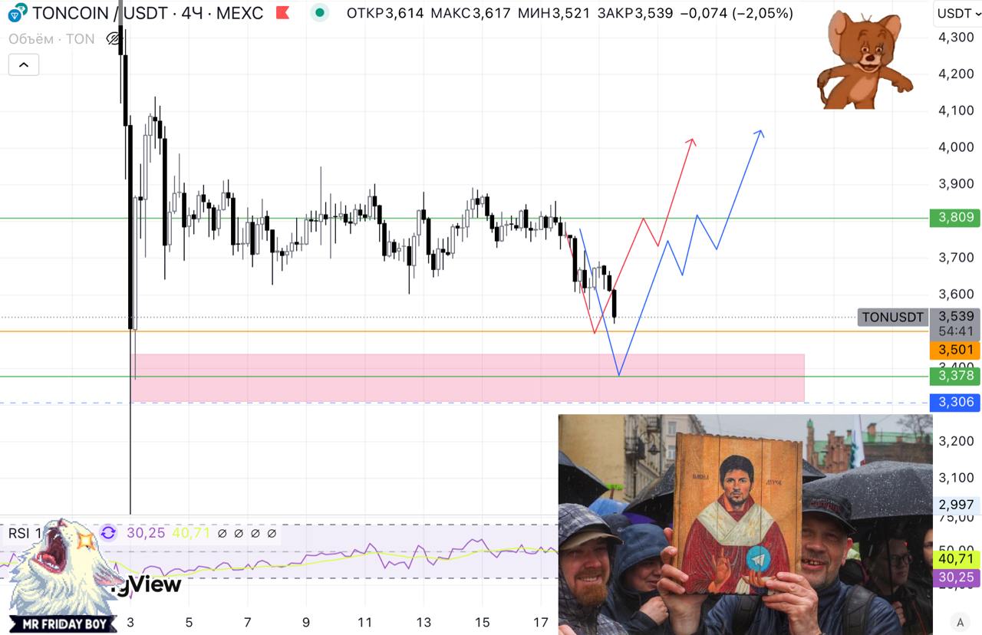Click date label 11 on time axis
Screen dimensions: 982x635
365,622
